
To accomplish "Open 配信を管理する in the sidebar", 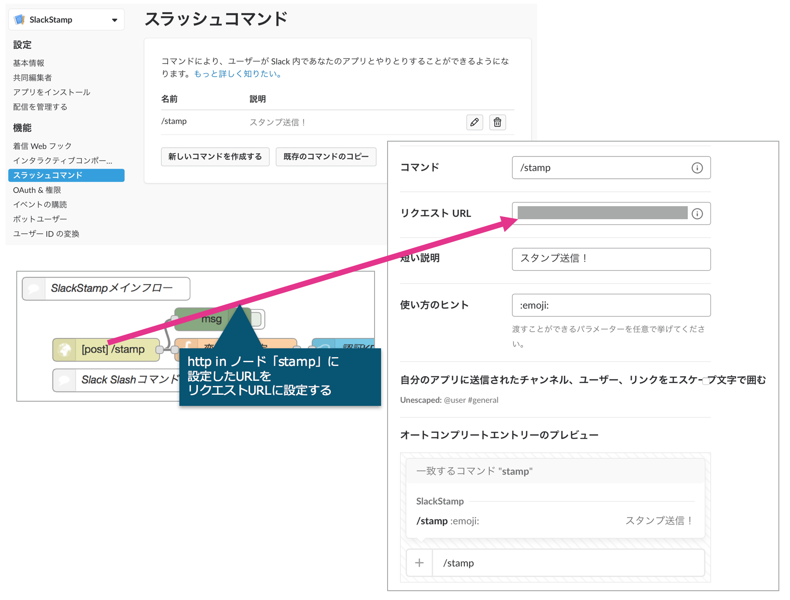I will click(40, 107).
